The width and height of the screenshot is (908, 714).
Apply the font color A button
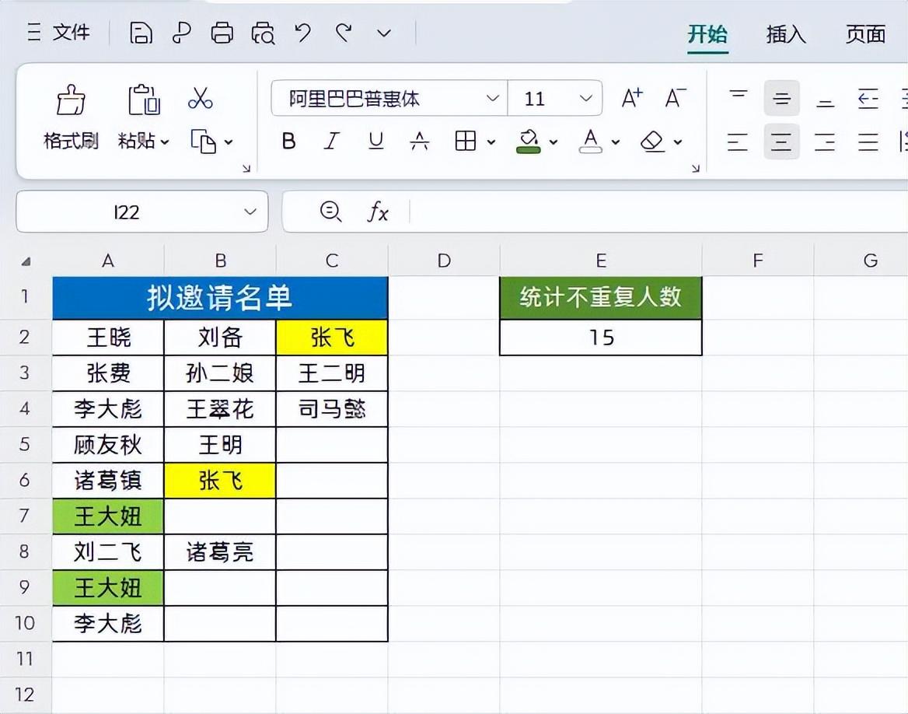pyautogui.click(x=591, y=141)
